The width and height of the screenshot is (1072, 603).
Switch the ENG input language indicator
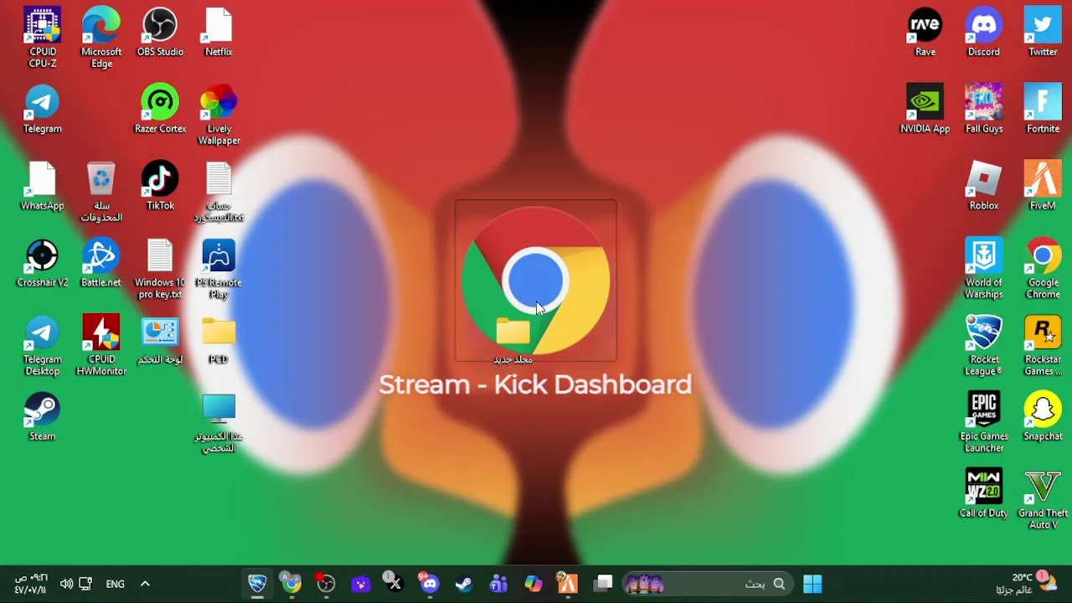[x=116, y=584]
